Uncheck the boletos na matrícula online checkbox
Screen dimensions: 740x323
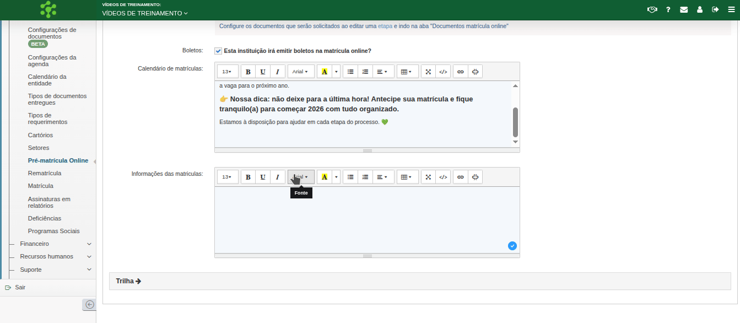(218, 51)
